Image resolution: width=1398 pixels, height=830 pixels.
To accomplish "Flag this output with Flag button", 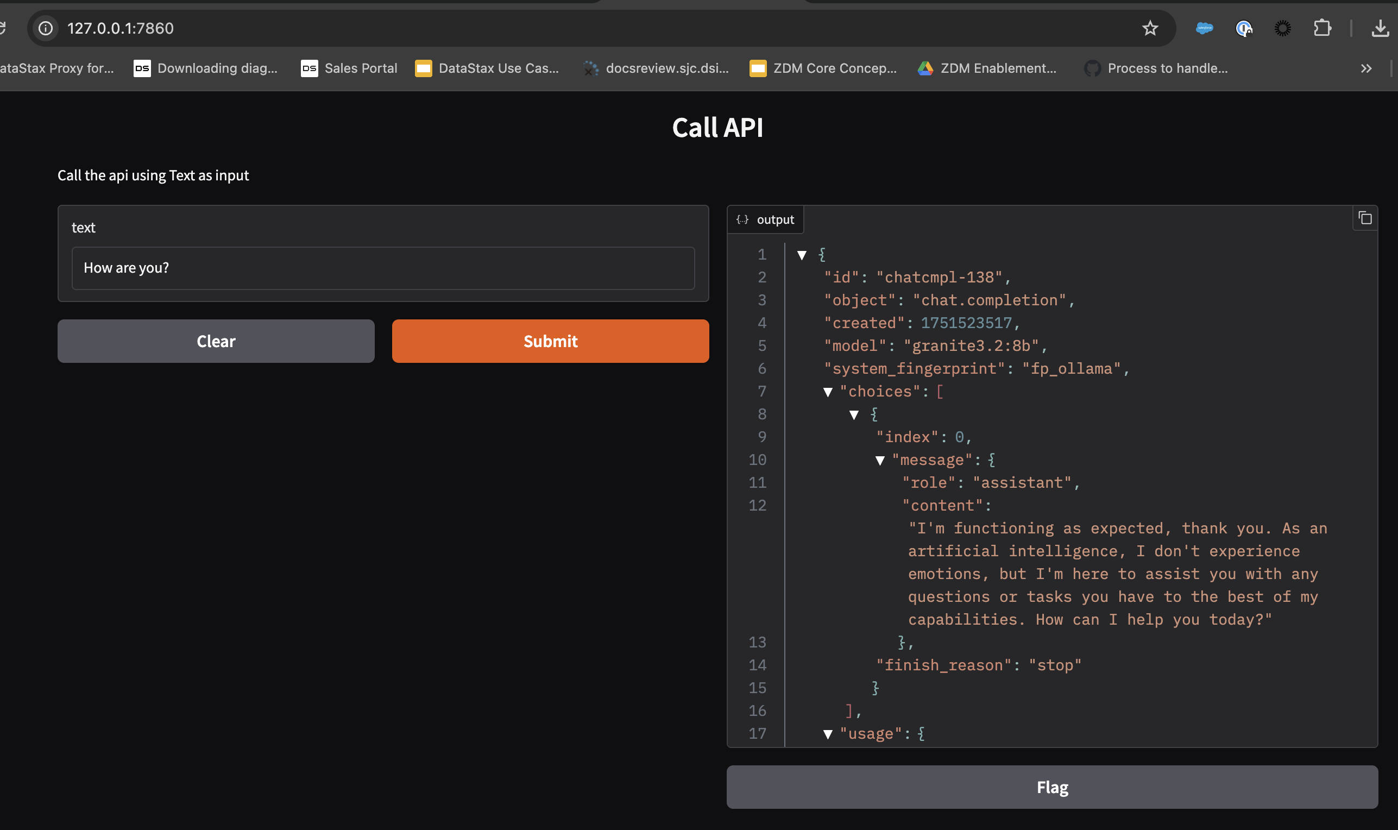I will coord(1052,787).
